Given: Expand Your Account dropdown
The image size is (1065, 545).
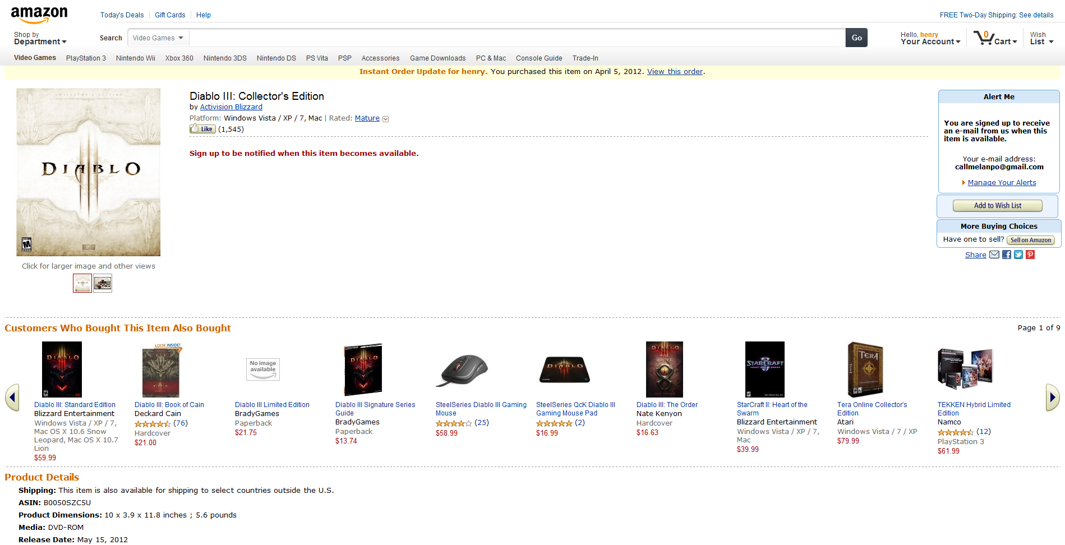Looking at the screenshot, I should pyautogui.click(x=930, y=38).
